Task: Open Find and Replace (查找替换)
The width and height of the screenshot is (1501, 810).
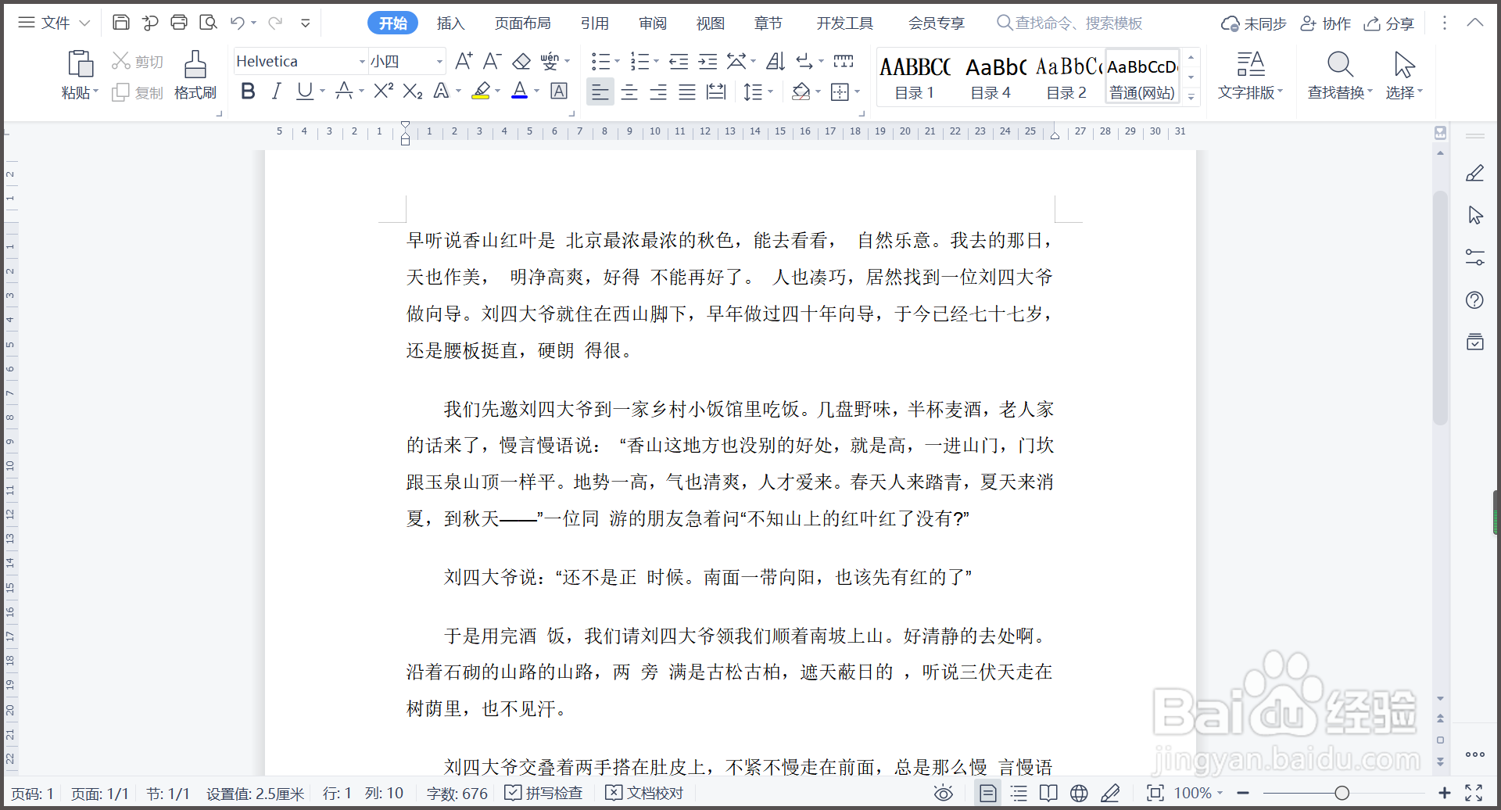Action: [x=1339, y=74]
